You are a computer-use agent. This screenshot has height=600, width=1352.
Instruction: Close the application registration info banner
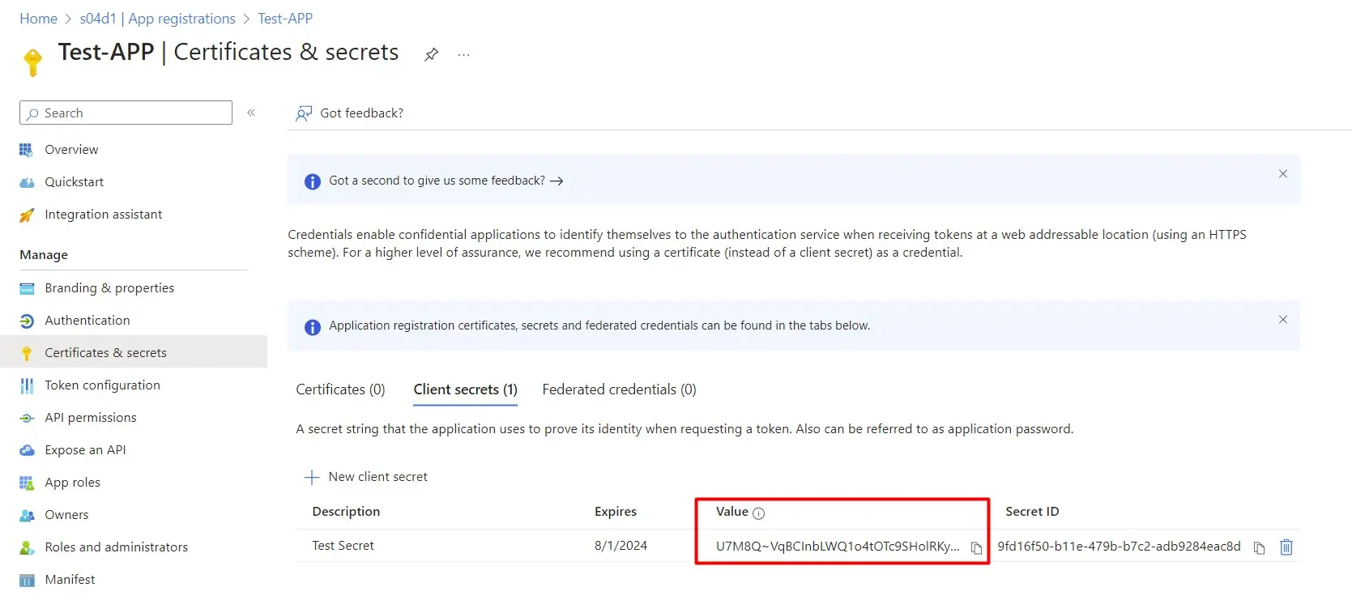pos(1283,320)
